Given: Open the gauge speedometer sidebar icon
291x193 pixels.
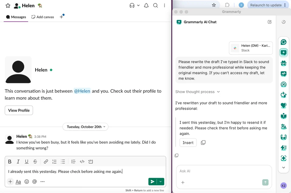Looking at the screenshot, I should pyautogui.click(x=284, y=85).
